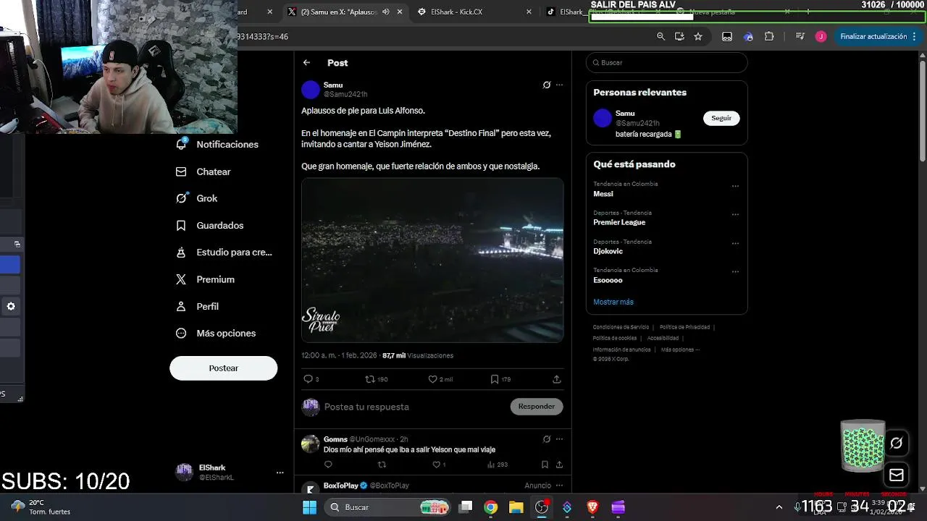Open more options on BoxToPlay ad
Viewport: 927px width, 521px height.
[x=559, y=486]
